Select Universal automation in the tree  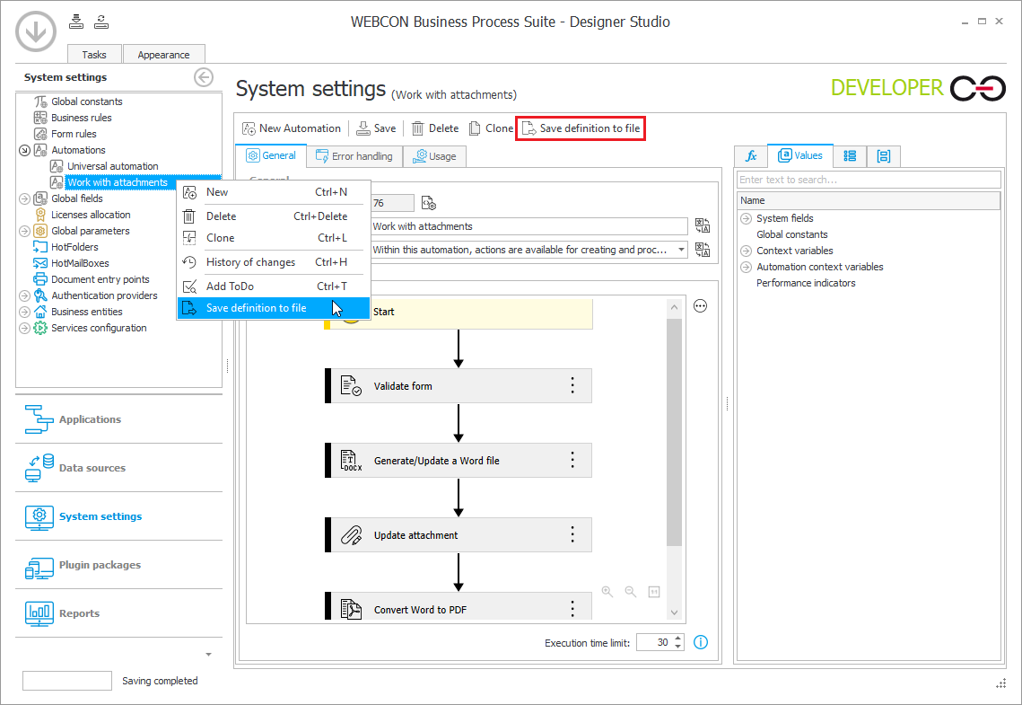click(112, 166)
